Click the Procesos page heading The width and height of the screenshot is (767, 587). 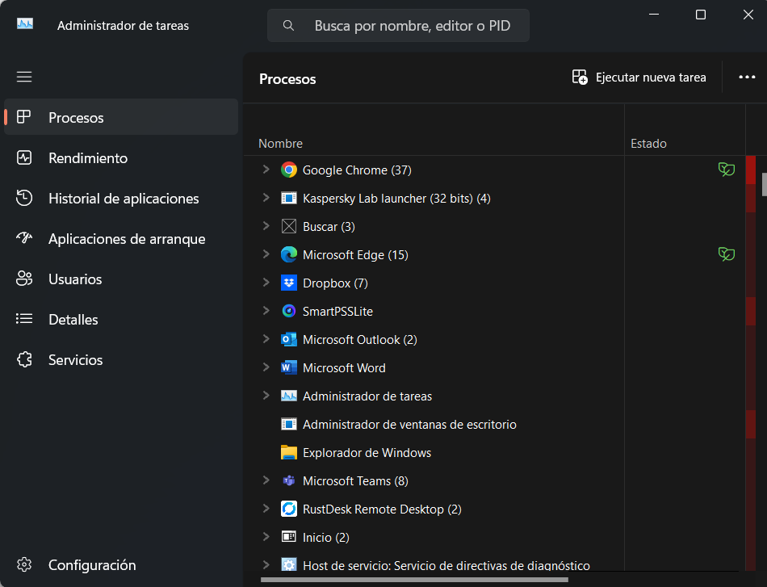pyautogui.click(x=287, y=79)
